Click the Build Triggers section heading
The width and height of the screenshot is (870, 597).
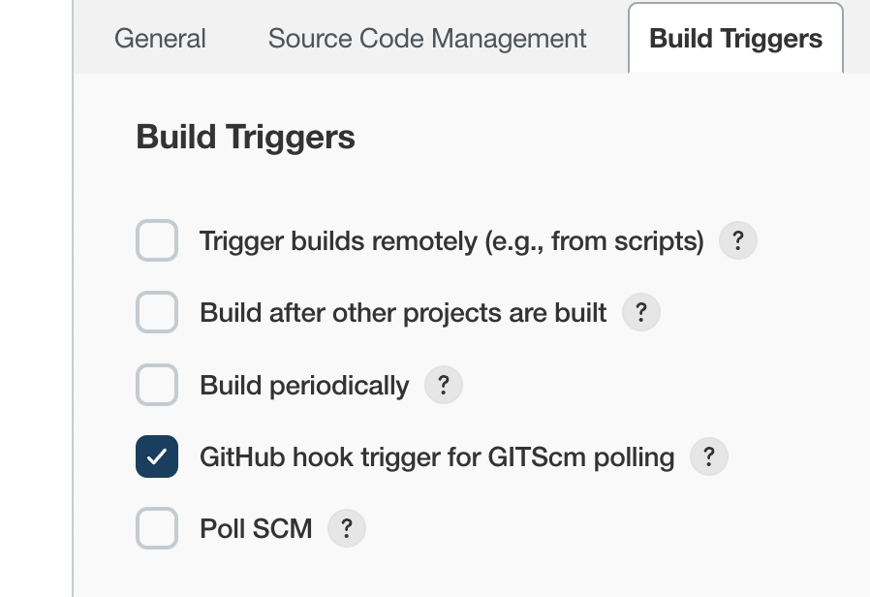[x=246, y=138]
